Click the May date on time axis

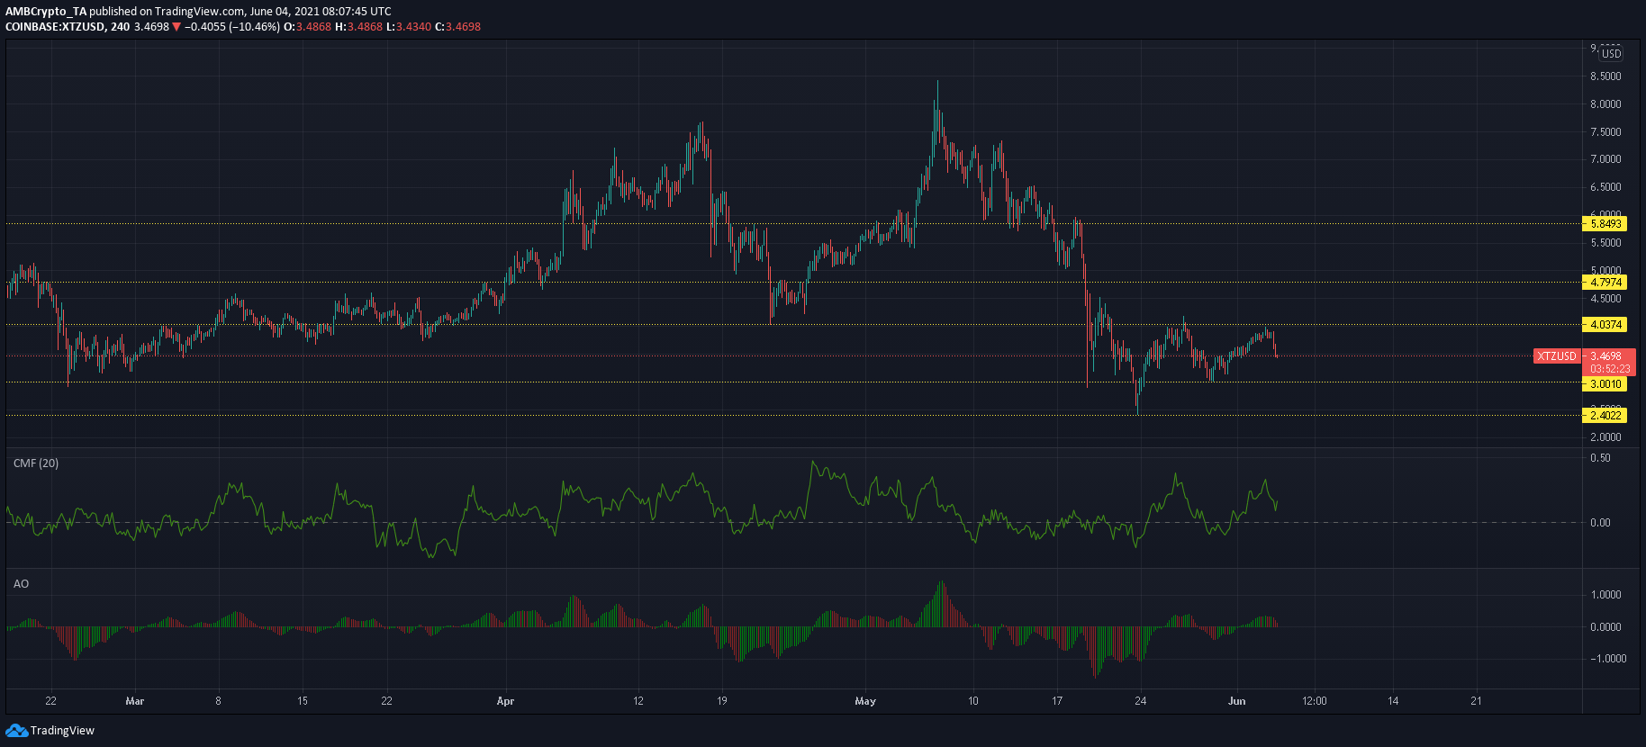coord(865,701)
